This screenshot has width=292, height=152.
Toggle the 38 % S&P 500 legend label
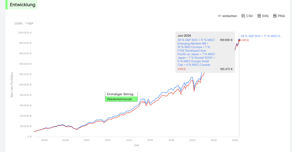(261, 36)
